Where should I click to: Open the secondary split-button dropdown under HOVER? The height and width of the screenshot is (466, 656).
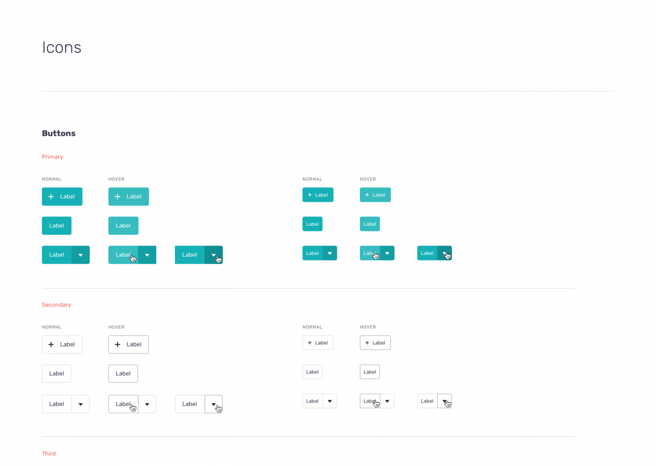(x=147, y=404)
